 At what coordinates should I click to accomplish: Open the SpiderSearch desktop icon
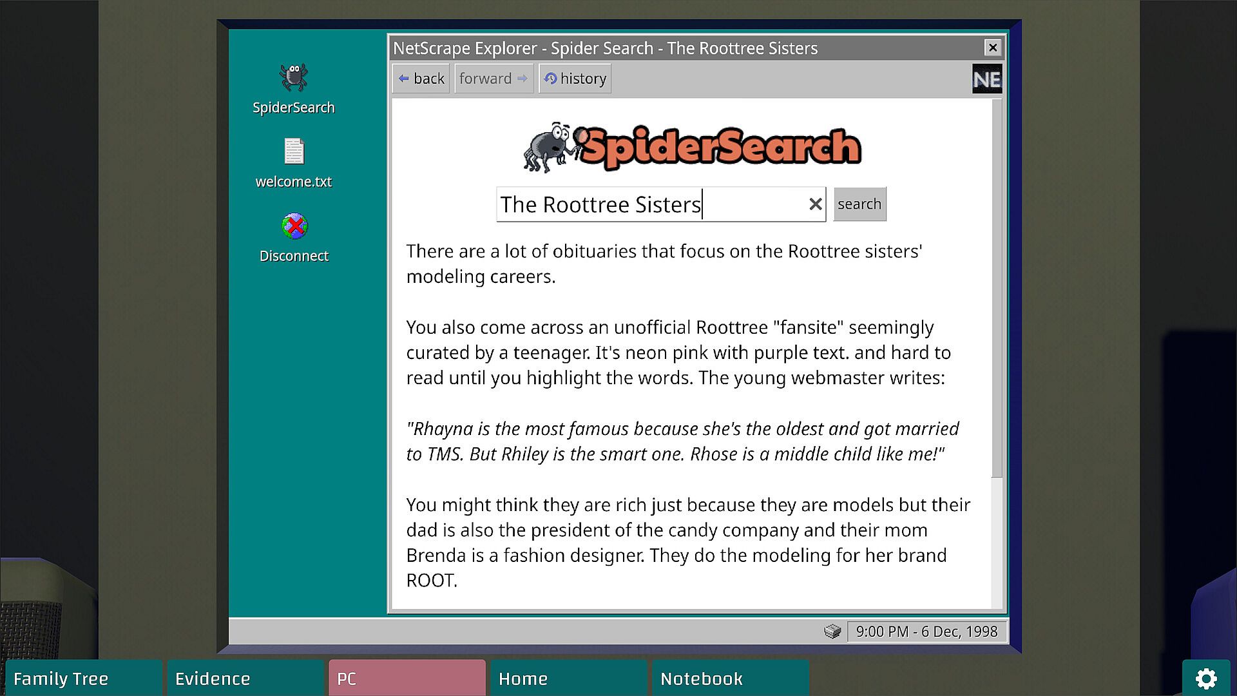[x=293, y=79]
